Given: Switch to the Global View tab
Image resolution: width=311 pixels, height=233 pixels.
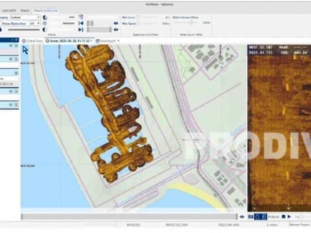Looking at the screenshot, I should coord(33,41).
